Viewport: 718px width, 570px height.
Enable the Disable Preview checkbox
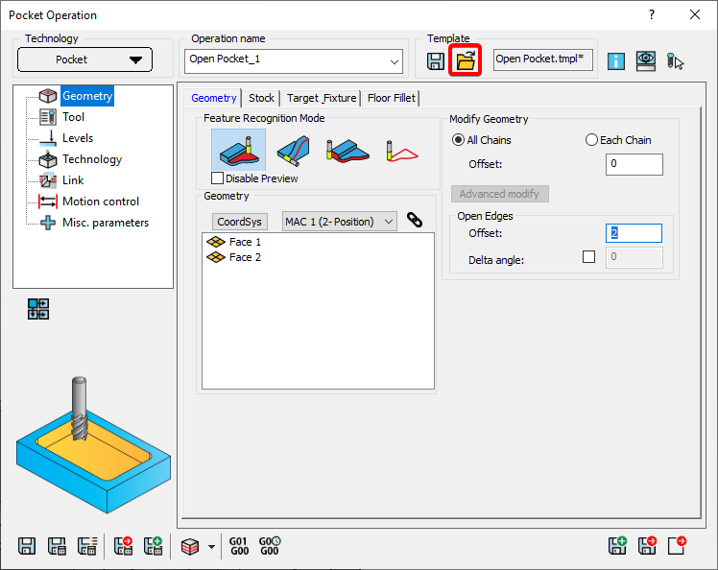(x=217, y=178)
